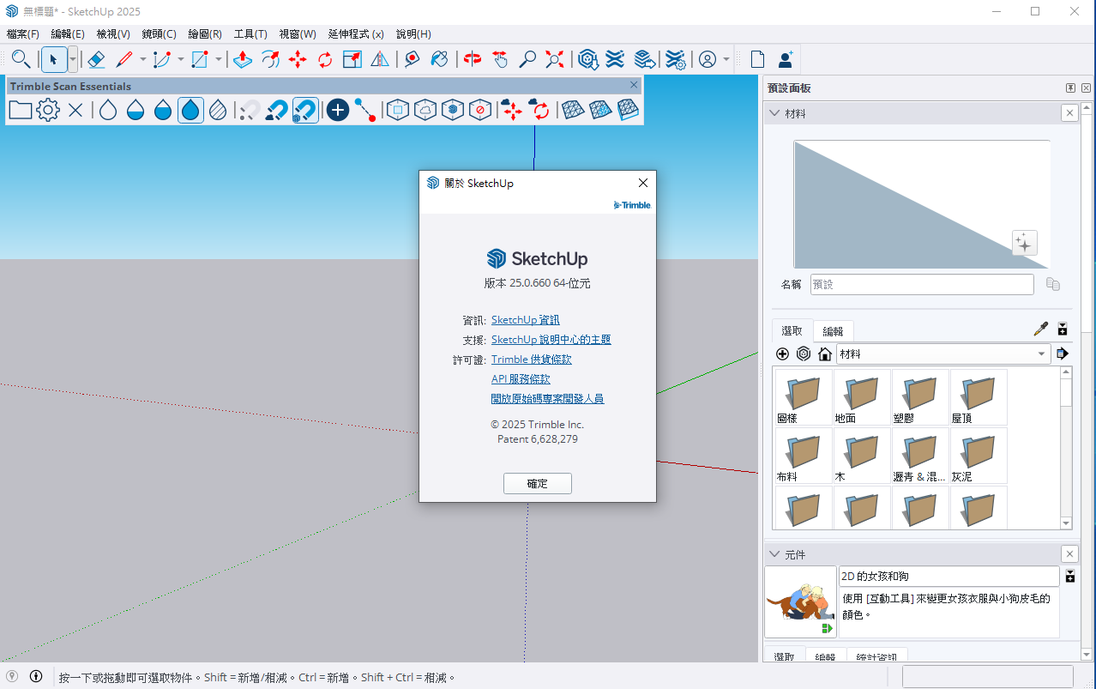Viewport: 1096px width, 689px height.
Task: Open SketchUp 說明中心的主題 link
Action: pos(551,340)
